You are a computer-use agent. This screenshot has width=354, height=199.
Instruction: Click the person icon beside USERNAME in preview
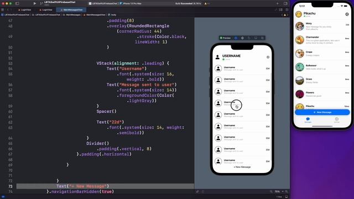[217, 57]
